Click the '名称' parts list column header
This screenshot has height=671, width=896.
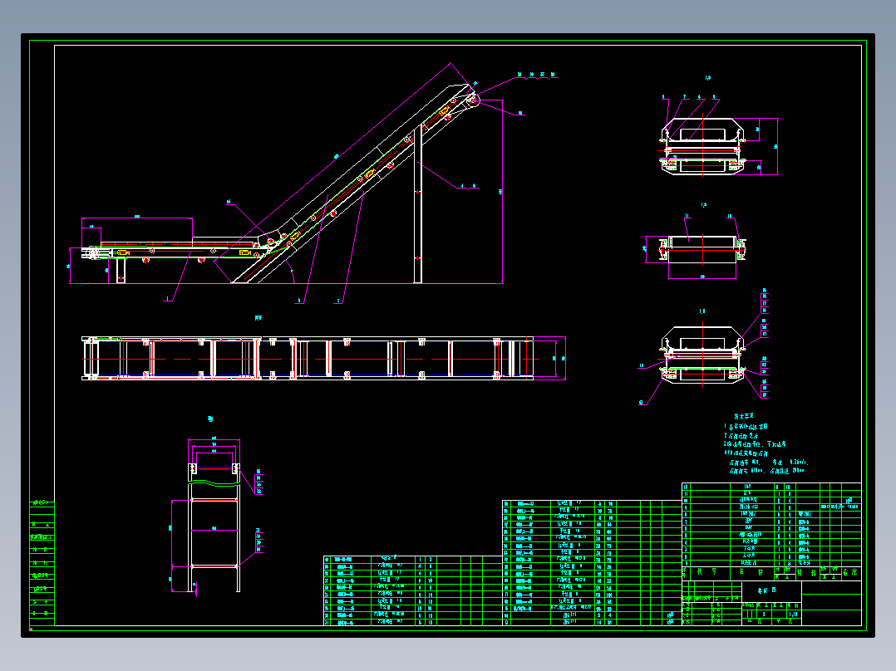click(x=752, y=572)
